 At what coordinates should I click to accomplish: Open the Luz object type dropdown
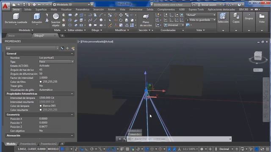tap(32, 48)
